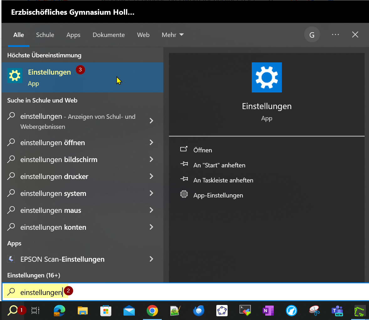
Task: Switch to the Apps search tab
Action: pos(73,35)
